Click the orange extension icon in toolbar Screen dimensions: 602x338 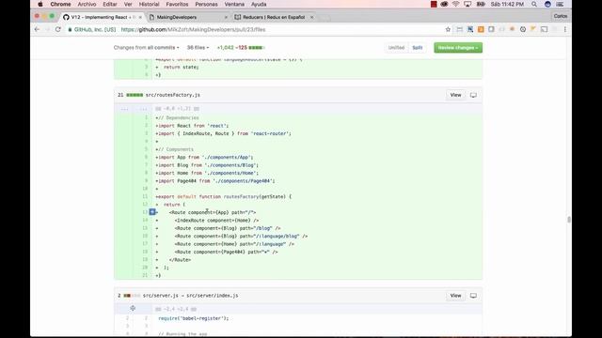(x=481, y=29)
